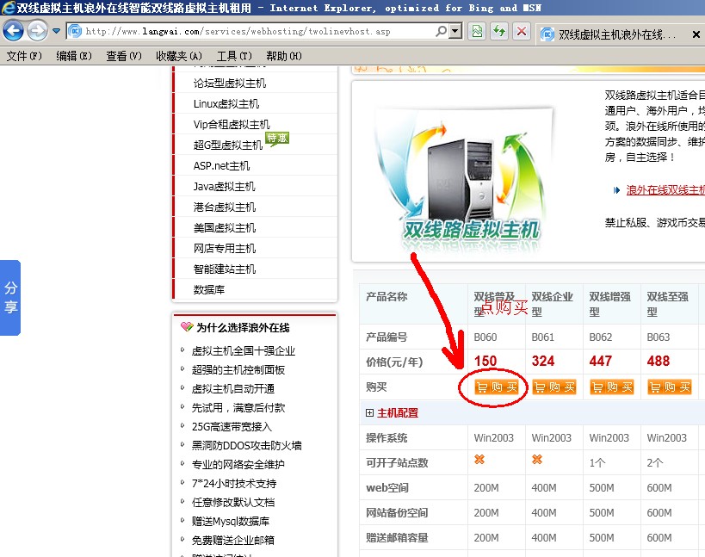Click buy button under the 324 price

553,387
